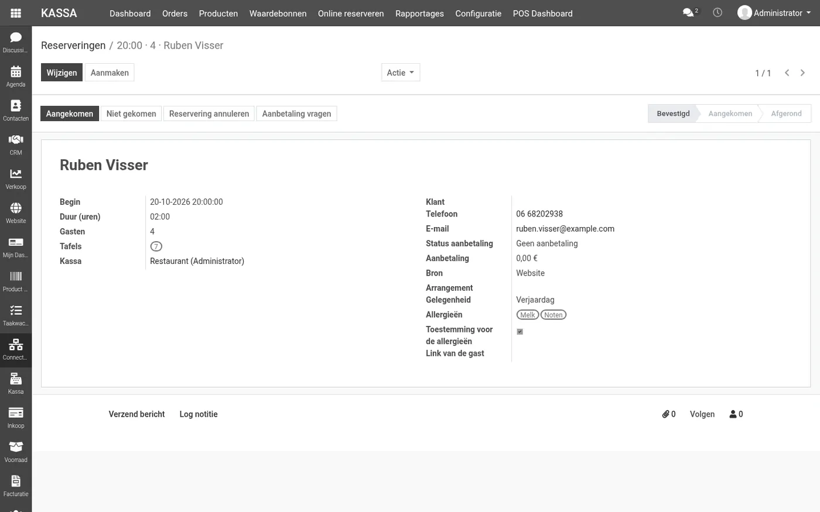Viewport: 820px width, 512px height.
Task: Click the Restaurant (Administrator) kassa value
Action: [x=197, y=261]
